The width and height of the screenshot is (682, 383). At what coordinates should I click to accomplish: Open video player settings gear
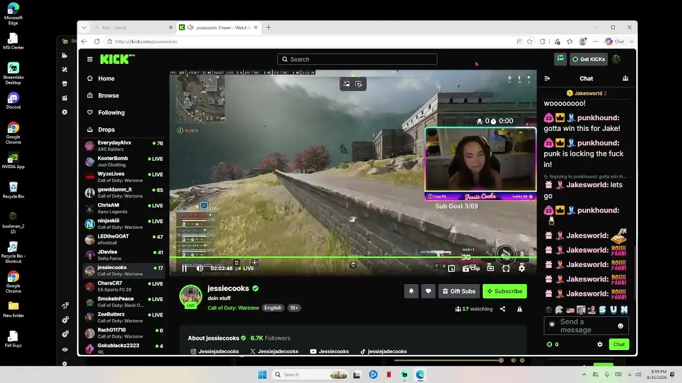point(522,269)
